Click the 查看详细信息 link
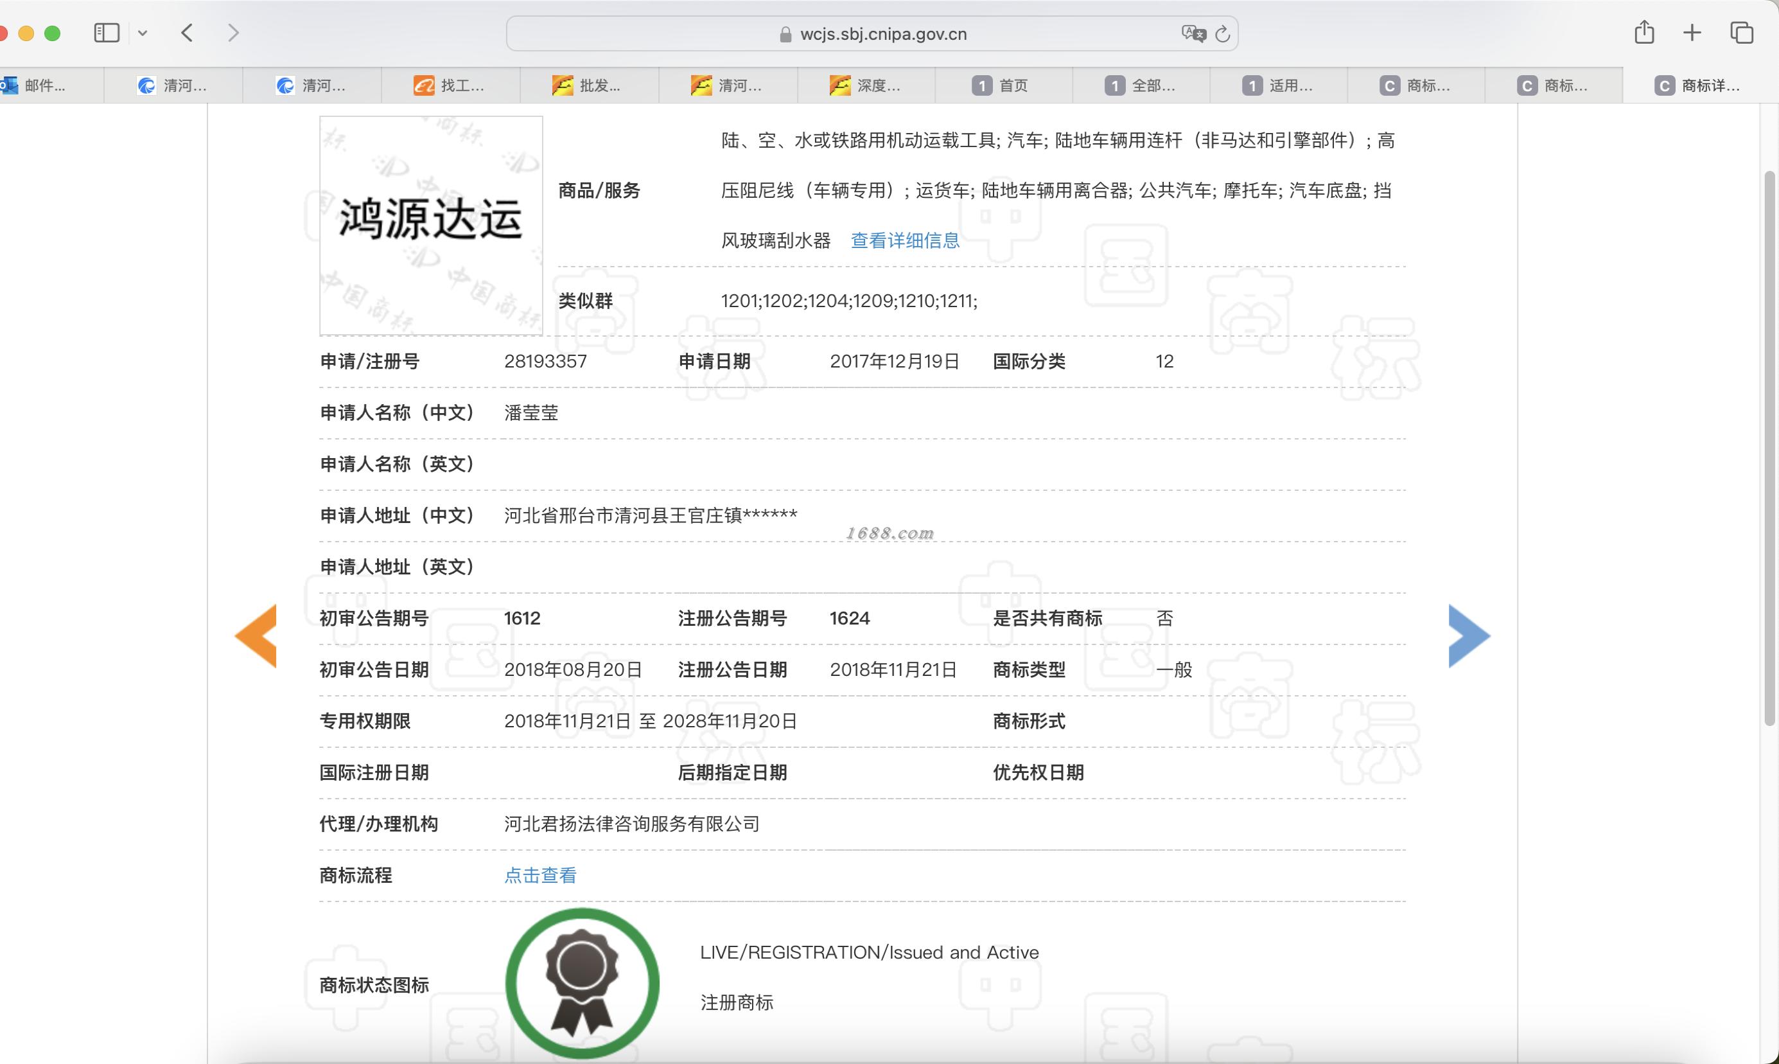This screenshot has width=1779, height=1064. [904, 241]
